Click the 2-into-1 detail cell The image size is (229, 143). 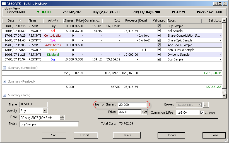[x=144, y=36]
